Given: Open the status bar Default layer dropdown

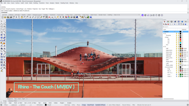Looking at the screenshot, I should point(48,105).
